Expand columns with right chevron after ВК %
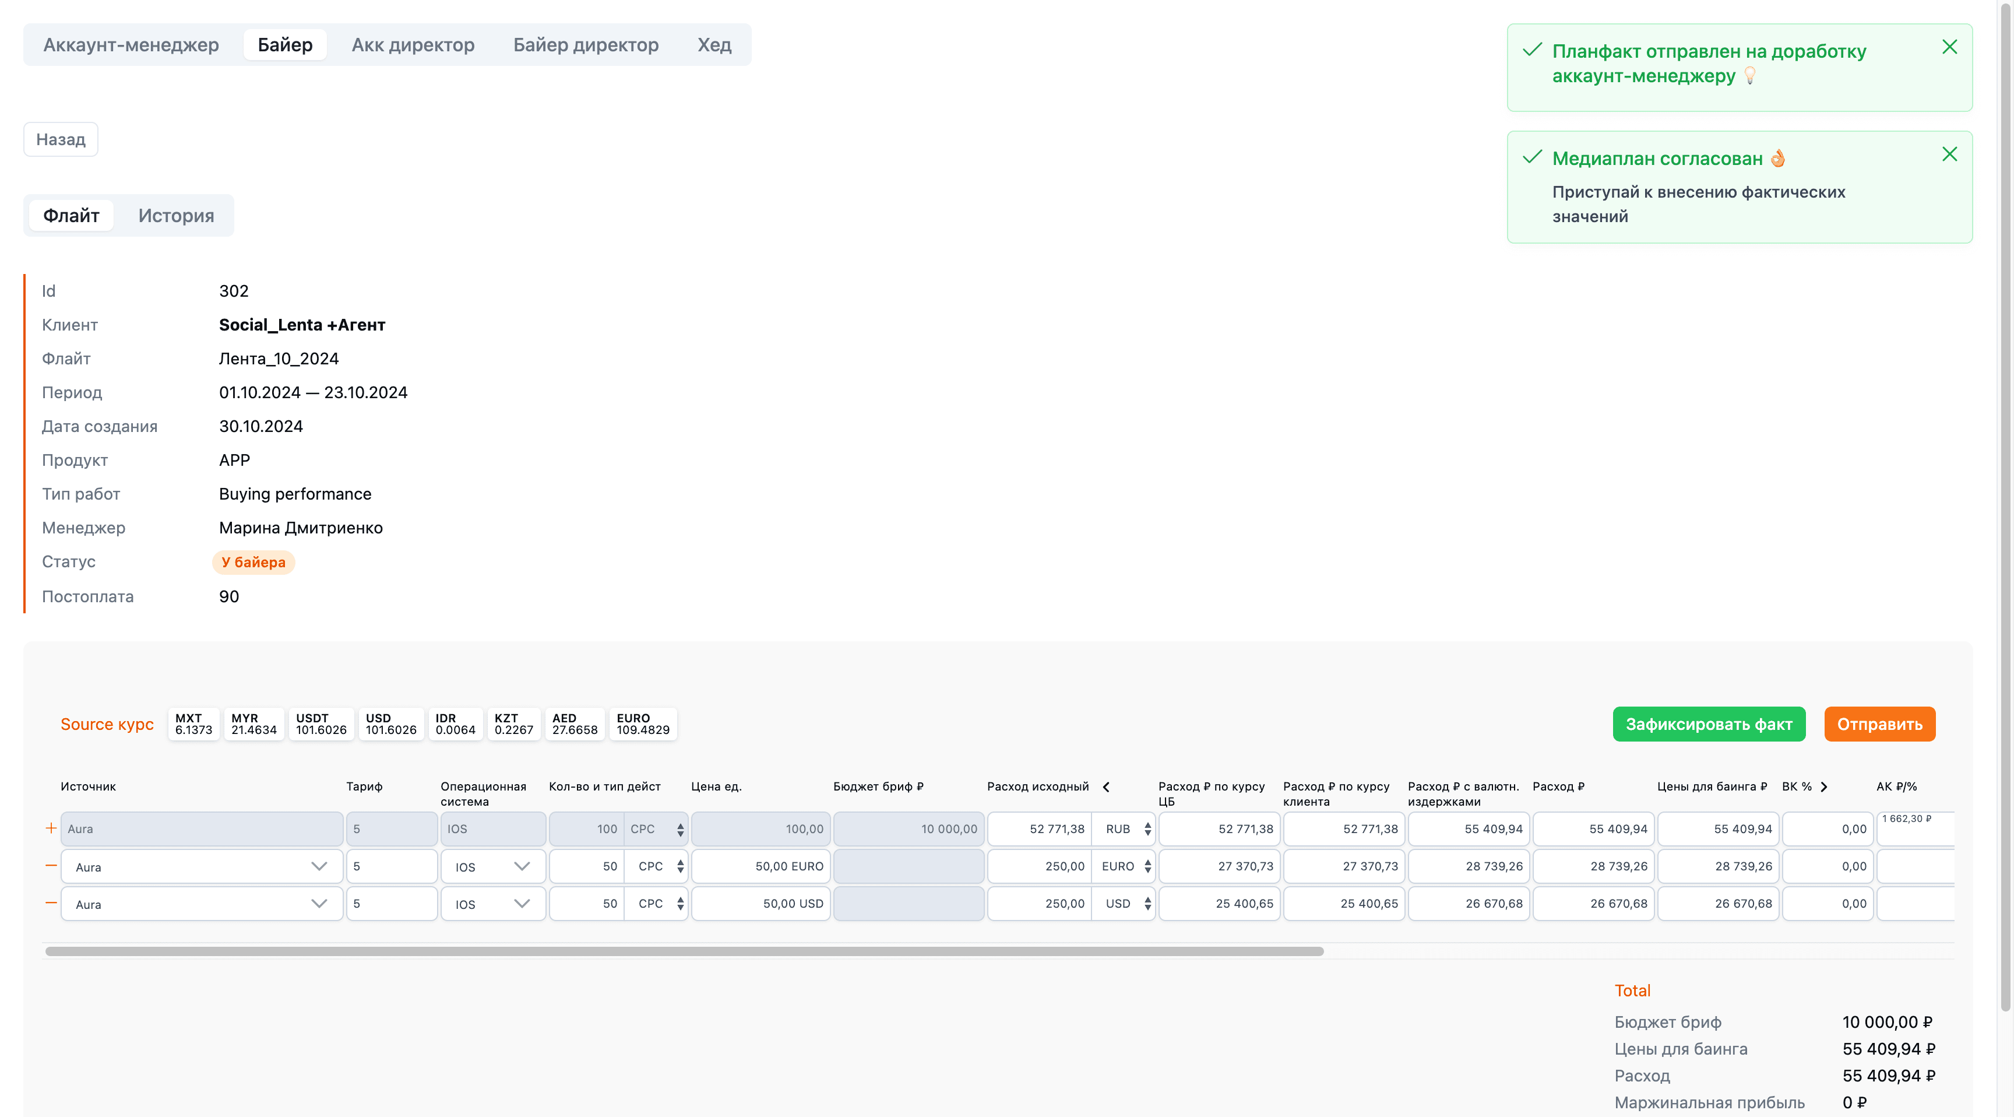Screen dimensions: 2014x1117 tap(1824, 787)
